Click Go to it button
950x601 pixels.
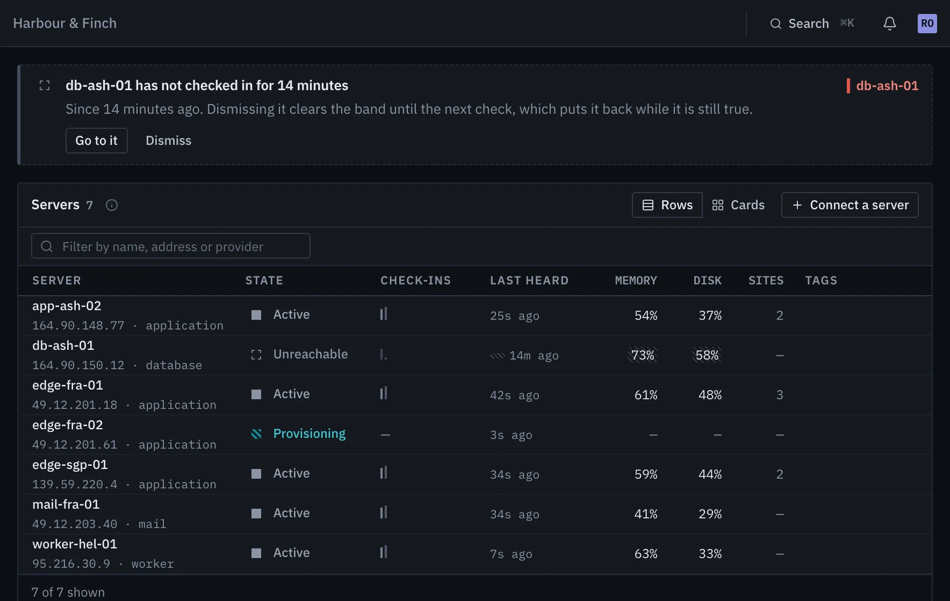click(x=97, y=141)
